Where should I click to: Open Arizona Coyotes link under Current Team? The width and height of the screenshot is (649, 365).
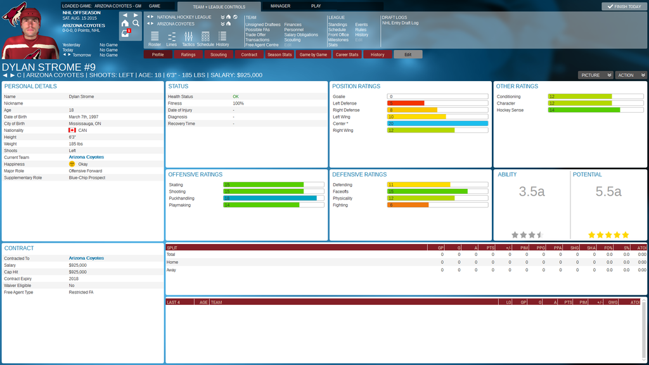(x=86, y=157)
